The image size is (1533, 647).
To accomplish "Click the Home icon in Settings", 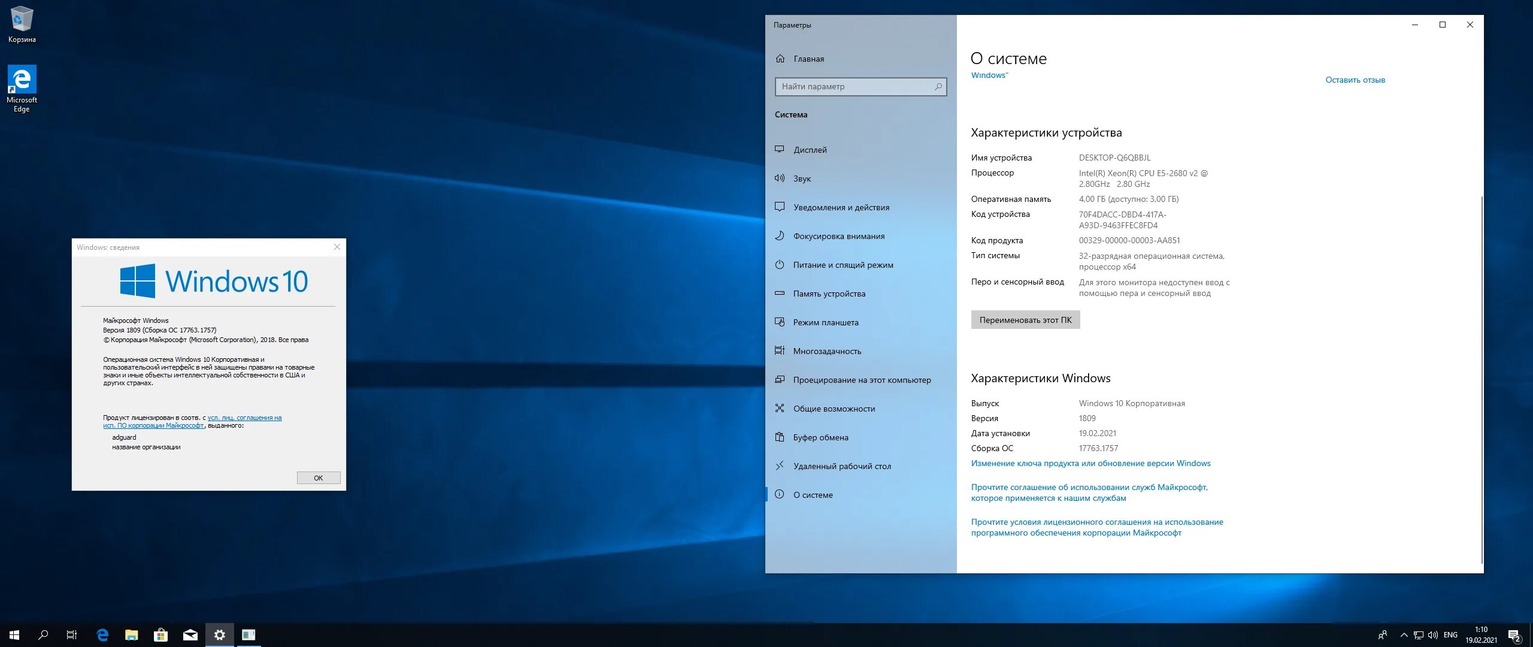I will (780, 59).
